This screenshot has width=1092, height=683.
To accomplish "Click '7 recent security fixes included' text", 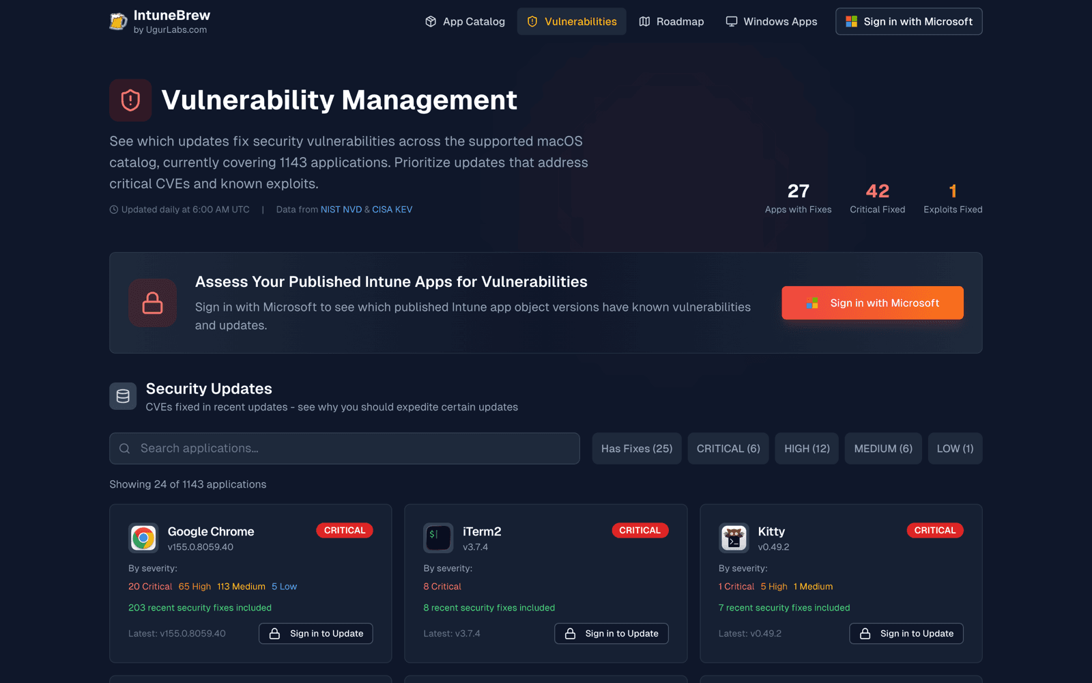I will (x=784, y=608).
